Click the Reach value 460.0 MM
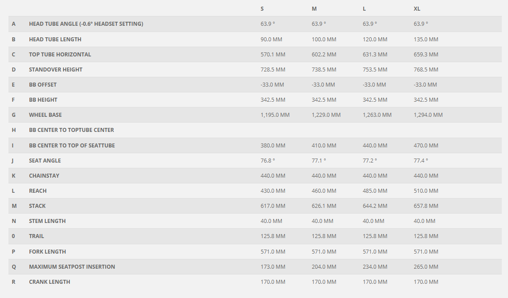 point(324,191)
